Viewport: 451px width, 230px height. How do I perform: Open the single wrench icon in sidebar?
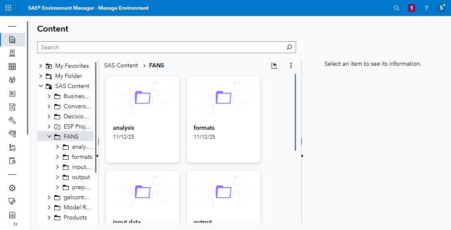[x=12, y=120]
